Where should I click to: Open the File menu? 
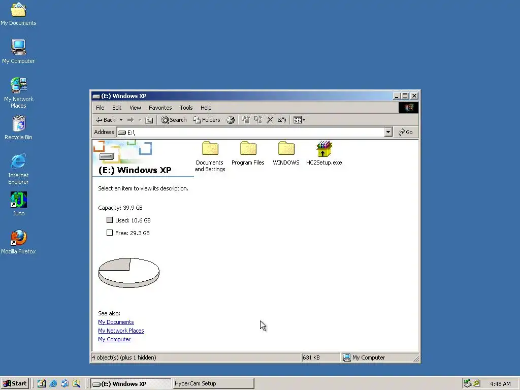[100, 108]
